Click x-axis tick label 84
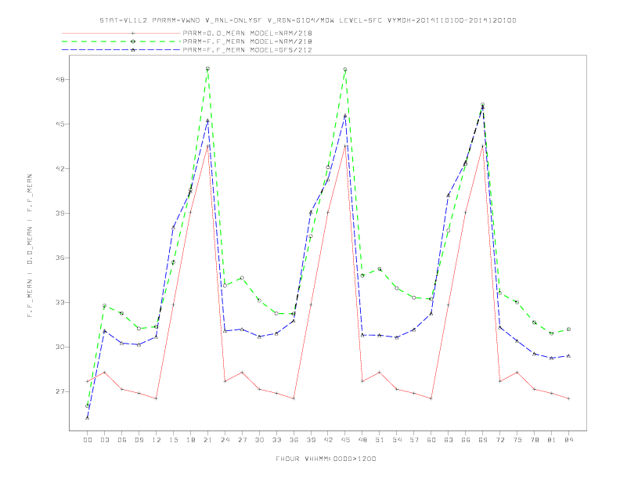Image resolution: width=620 pixels, height=479 pixels. point(568,440)
